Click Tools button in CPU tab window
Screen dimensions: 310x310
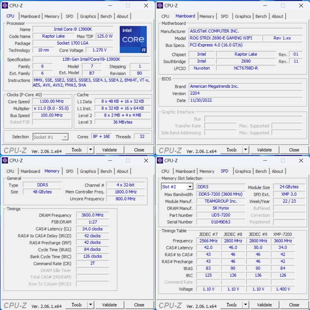tap(77, 150)
